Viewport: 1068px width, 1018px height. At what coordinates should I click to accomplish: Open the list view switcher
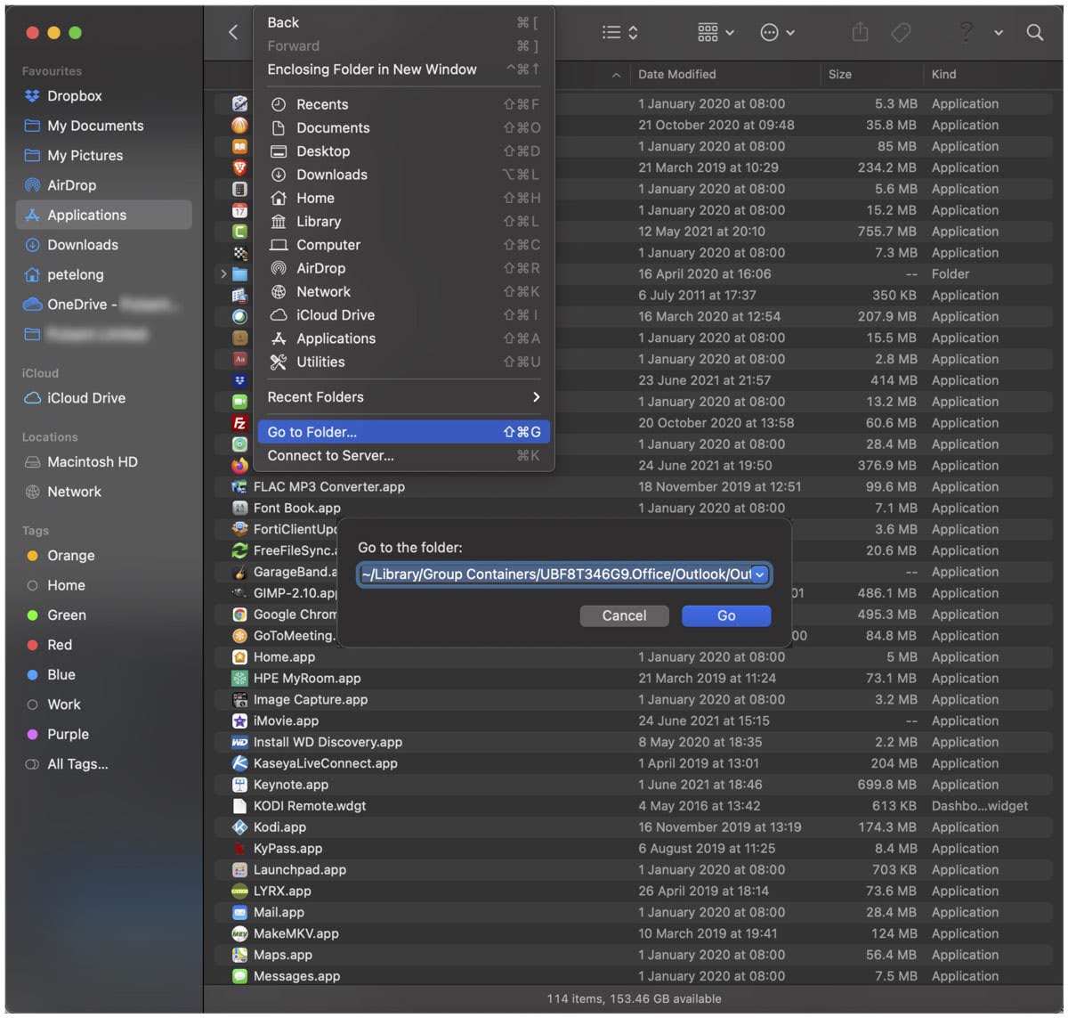click(x=619, y=33)
